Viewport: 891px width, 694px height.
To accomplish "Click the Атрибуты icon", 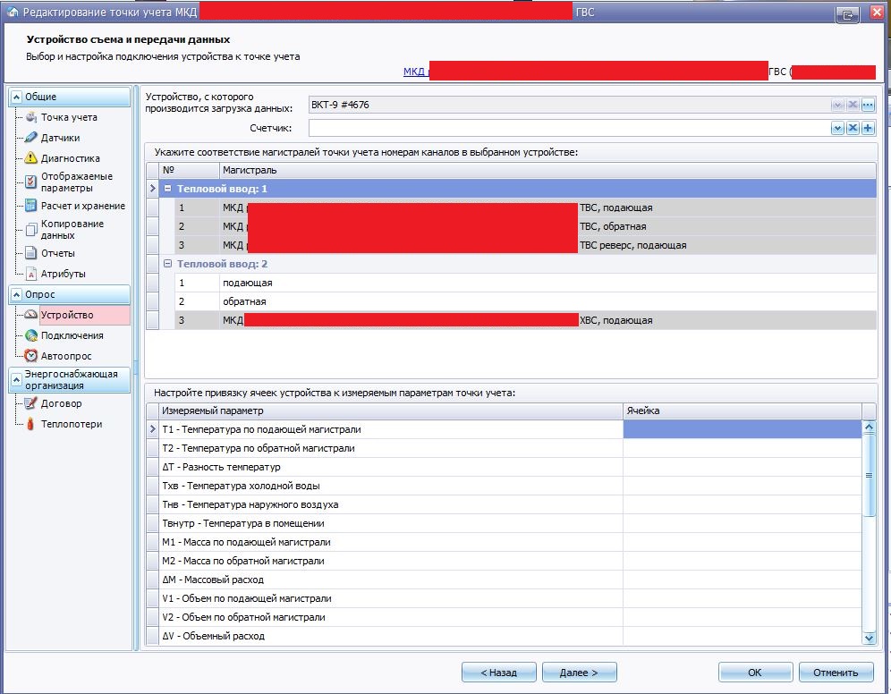I will pos(31,274).
